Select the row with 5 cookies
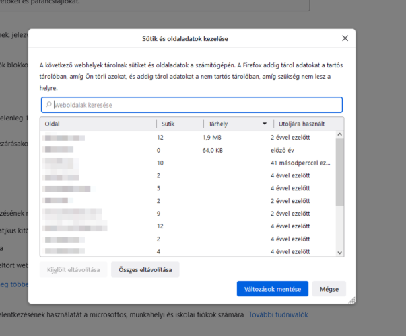Viewport: 406px width, 336px height. 189,188
